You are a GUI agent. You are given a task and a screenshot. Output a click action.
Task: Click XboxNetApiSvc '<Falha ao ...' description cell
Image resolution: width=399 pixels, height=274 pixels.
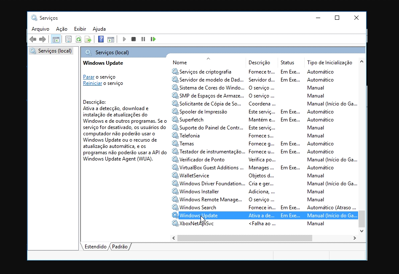click(x=262, y=224)
